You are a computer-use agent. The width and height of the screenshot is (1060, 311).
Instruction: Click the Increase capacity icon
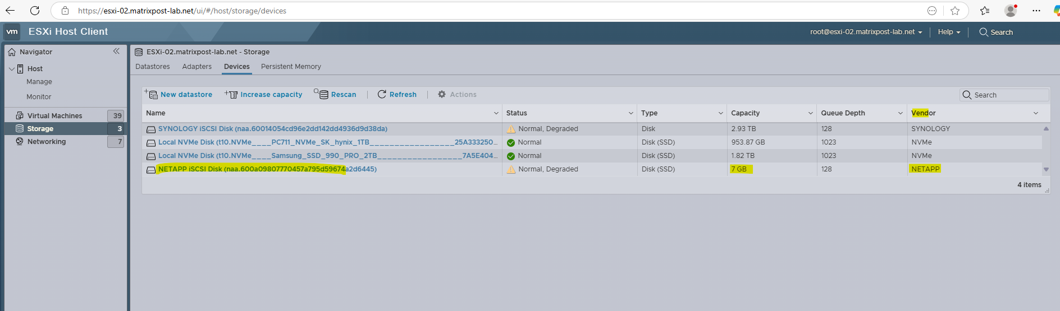[231, 94]
